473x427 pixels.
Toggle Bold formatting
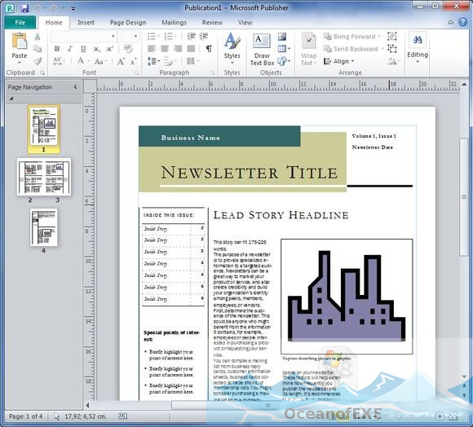(x=57, y=49)
